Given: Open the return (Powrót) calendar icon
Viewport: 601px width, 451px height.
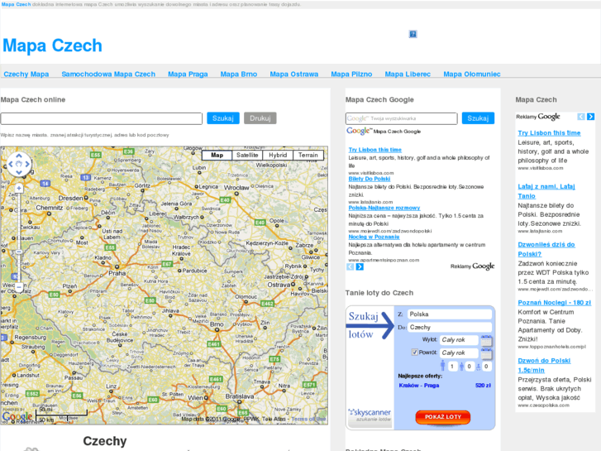Looking at the screenshot, I should tap(486, 353).
